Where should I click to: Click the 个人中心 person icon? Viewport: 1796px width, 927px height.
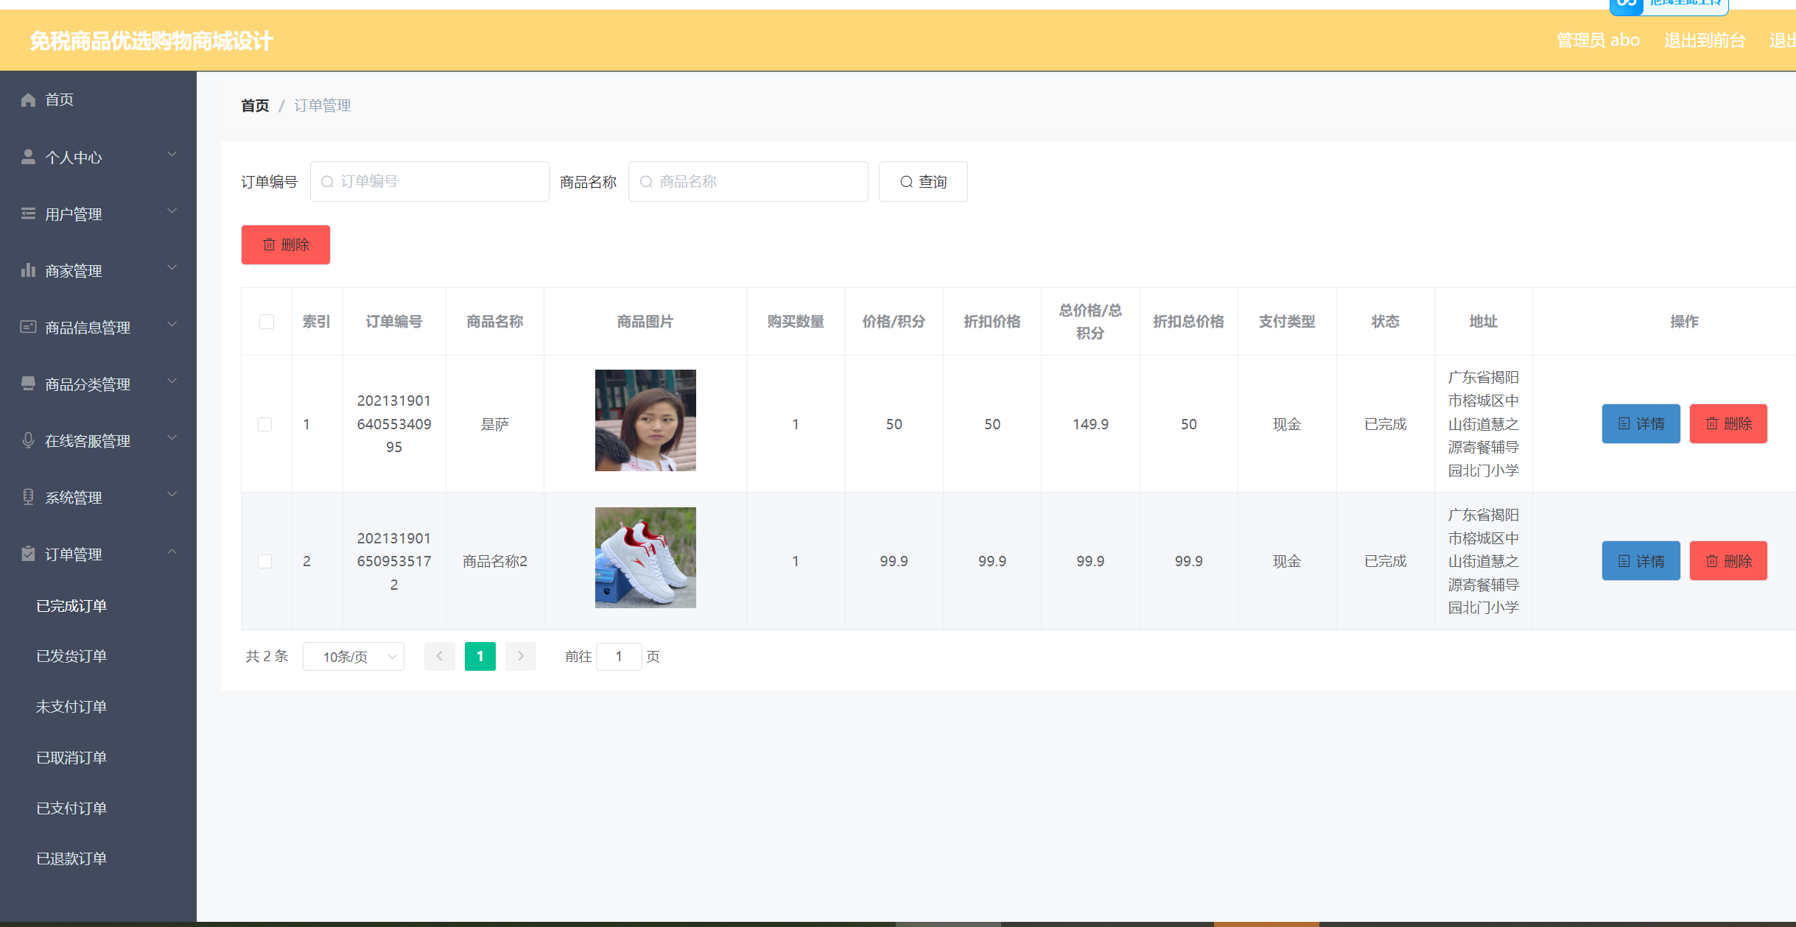pyautogui.click(x=28, y=156)
